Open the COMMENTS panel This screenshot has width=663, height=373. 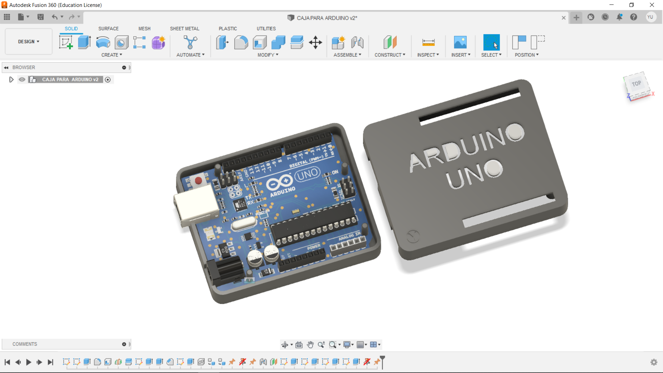pos(25,344)
